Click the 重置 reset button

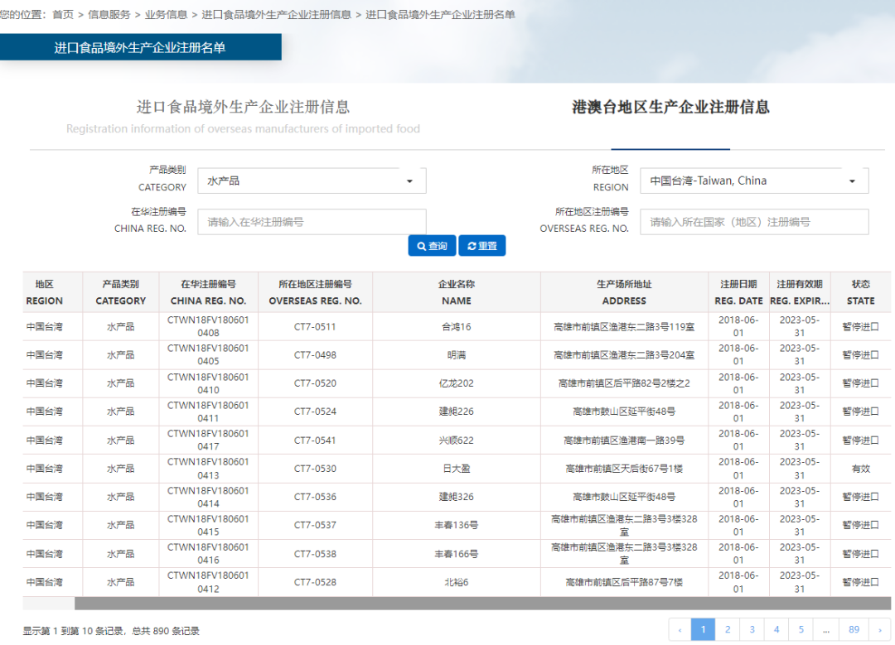coord(481,246)
